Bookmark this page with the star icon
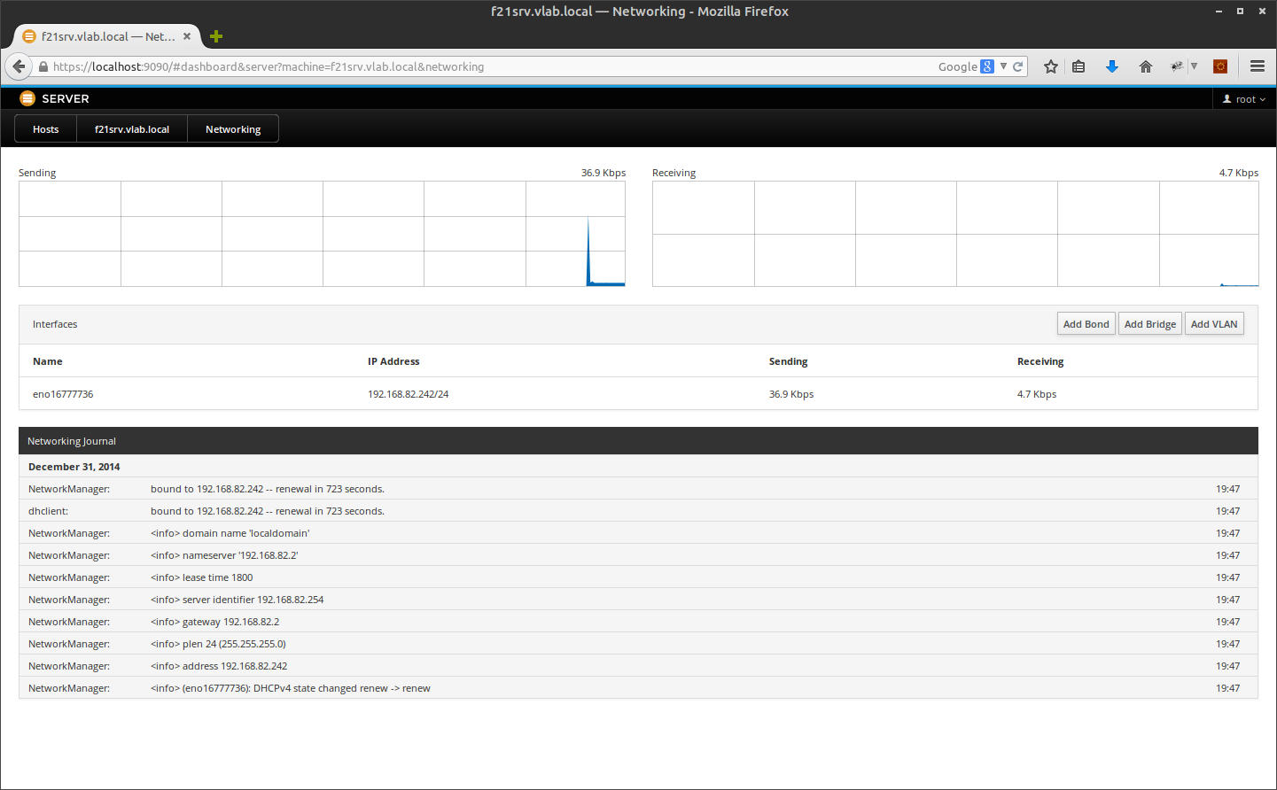This screenshot has height=790, width=1277. (1050, 66)
